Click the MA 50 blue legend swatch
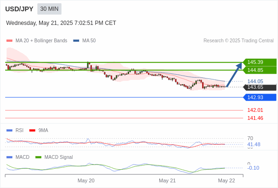 (x=76, y=41)
